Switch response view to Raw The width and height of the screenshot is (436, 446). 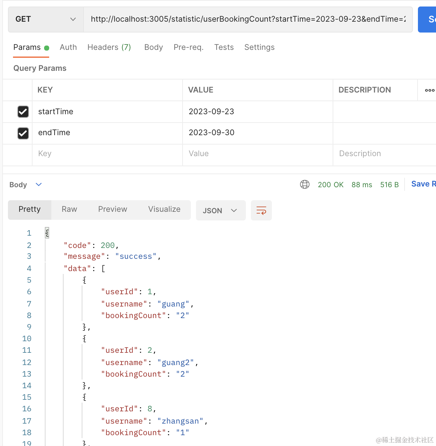pyautogui.click(x=69, y=209)
